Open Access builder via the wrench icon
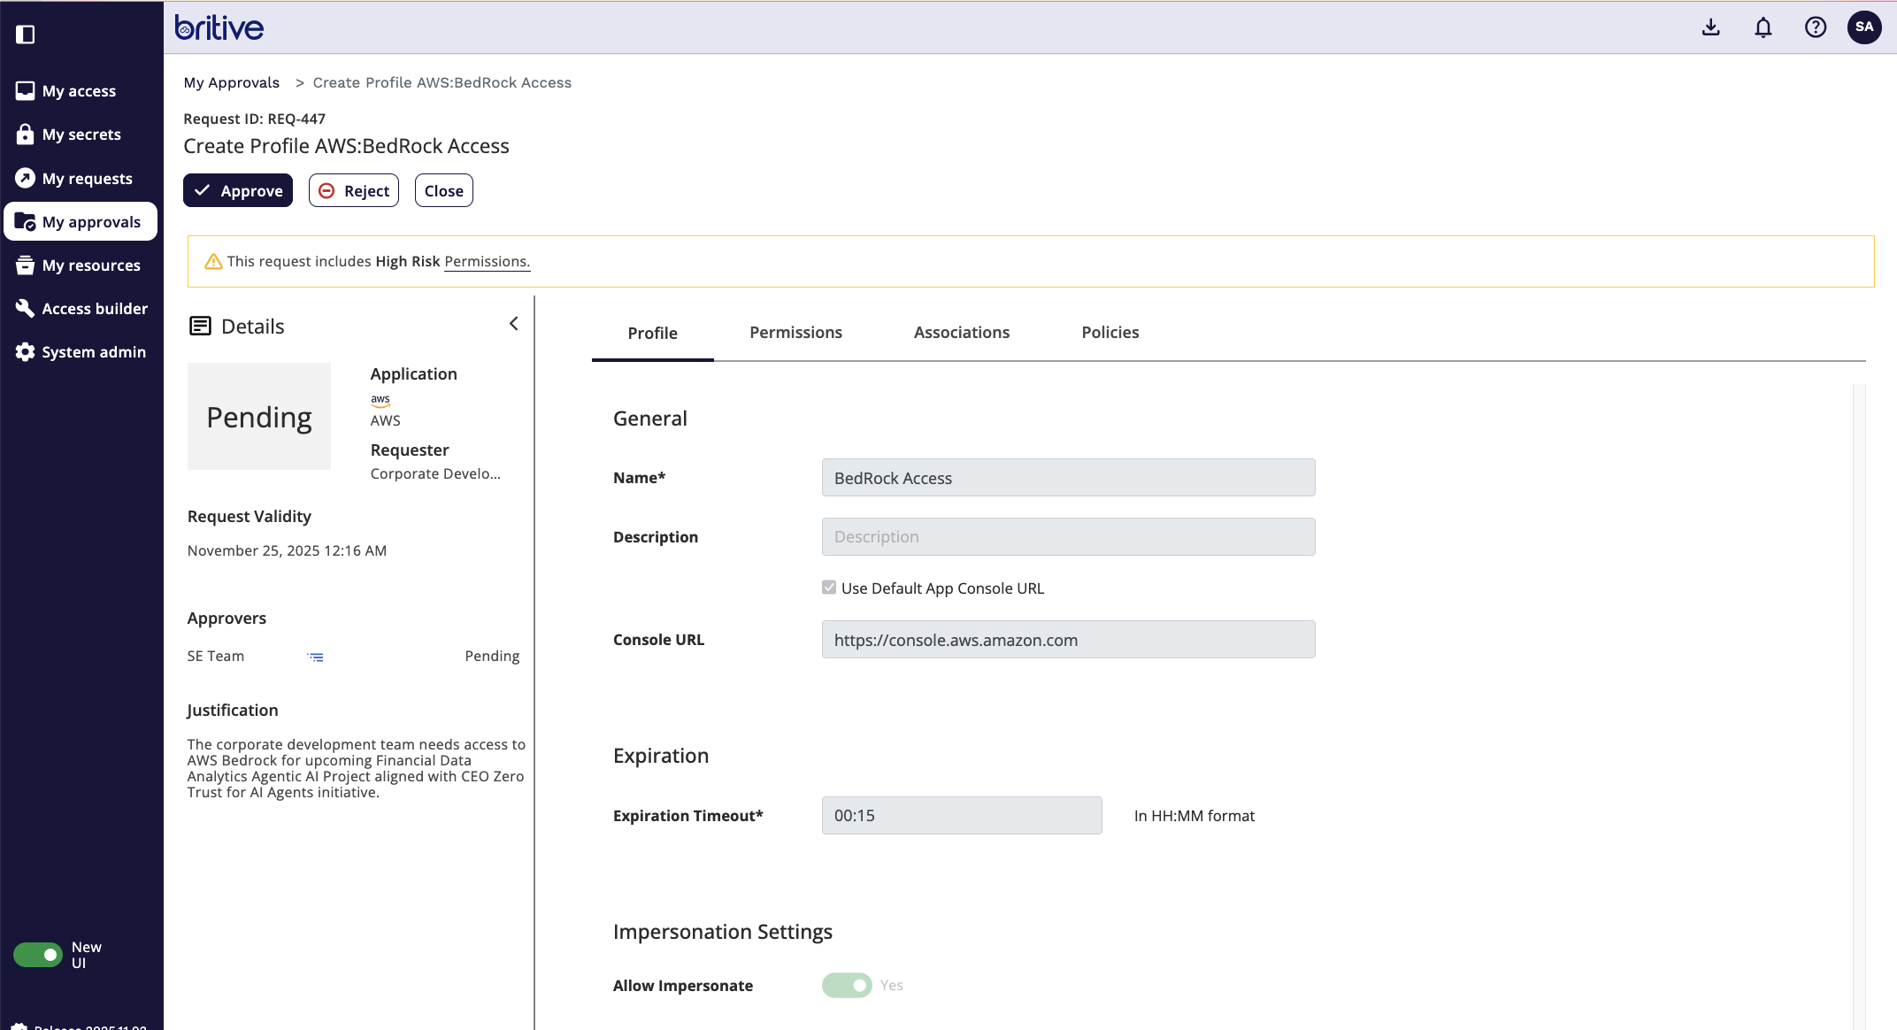 (25, 308)
